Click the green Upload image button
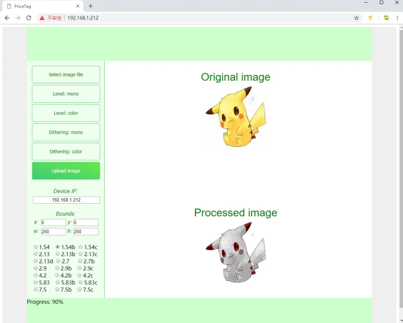 click(66, 171)
